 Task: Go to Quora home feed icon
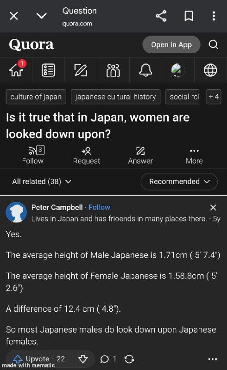pyautogui.click(x=17, y=70)
